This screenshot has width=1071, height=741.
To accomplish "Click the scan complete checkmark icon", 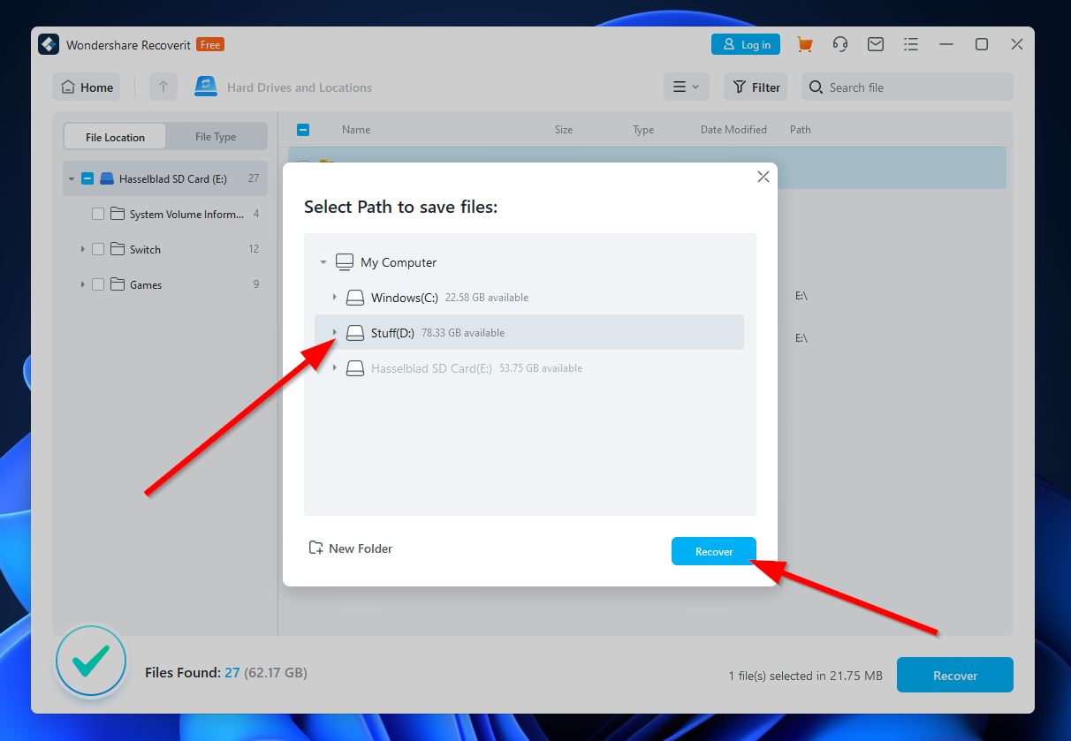I will 90,661.
